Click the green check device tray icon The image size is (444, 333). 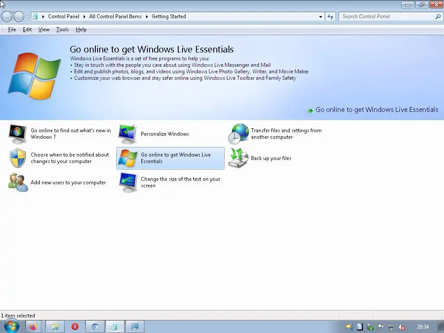(370, 327)
